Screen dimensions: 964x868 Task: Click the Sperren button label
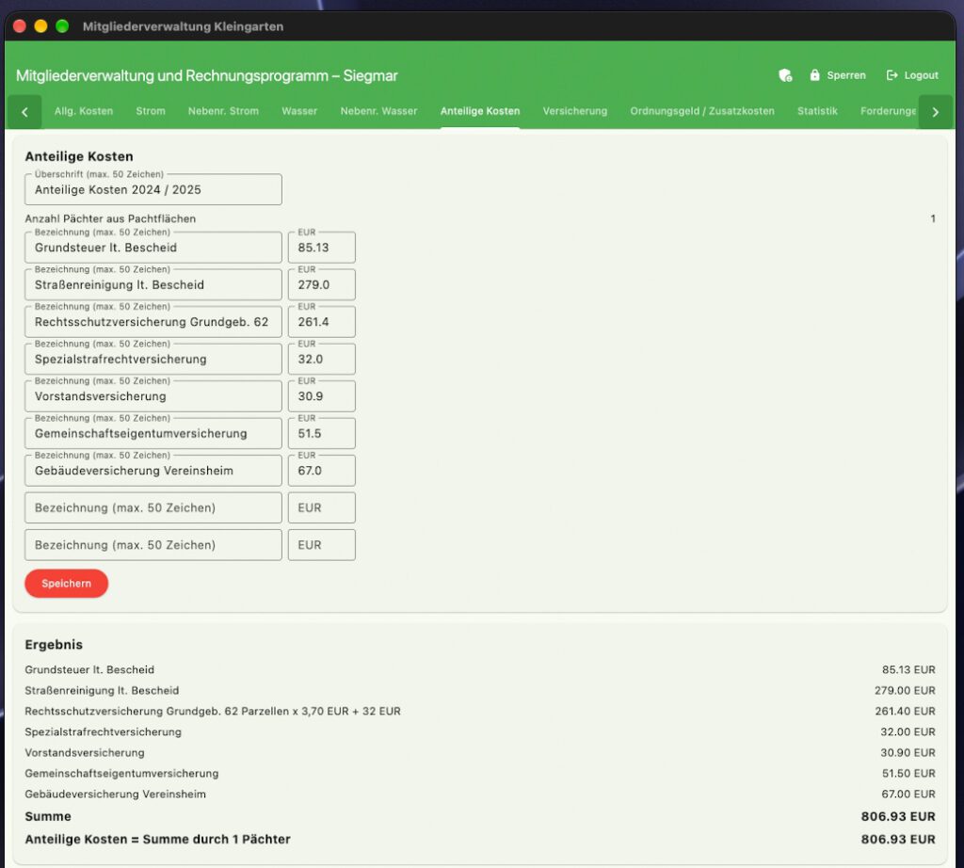pyautogui.click(x=846, y=75)
